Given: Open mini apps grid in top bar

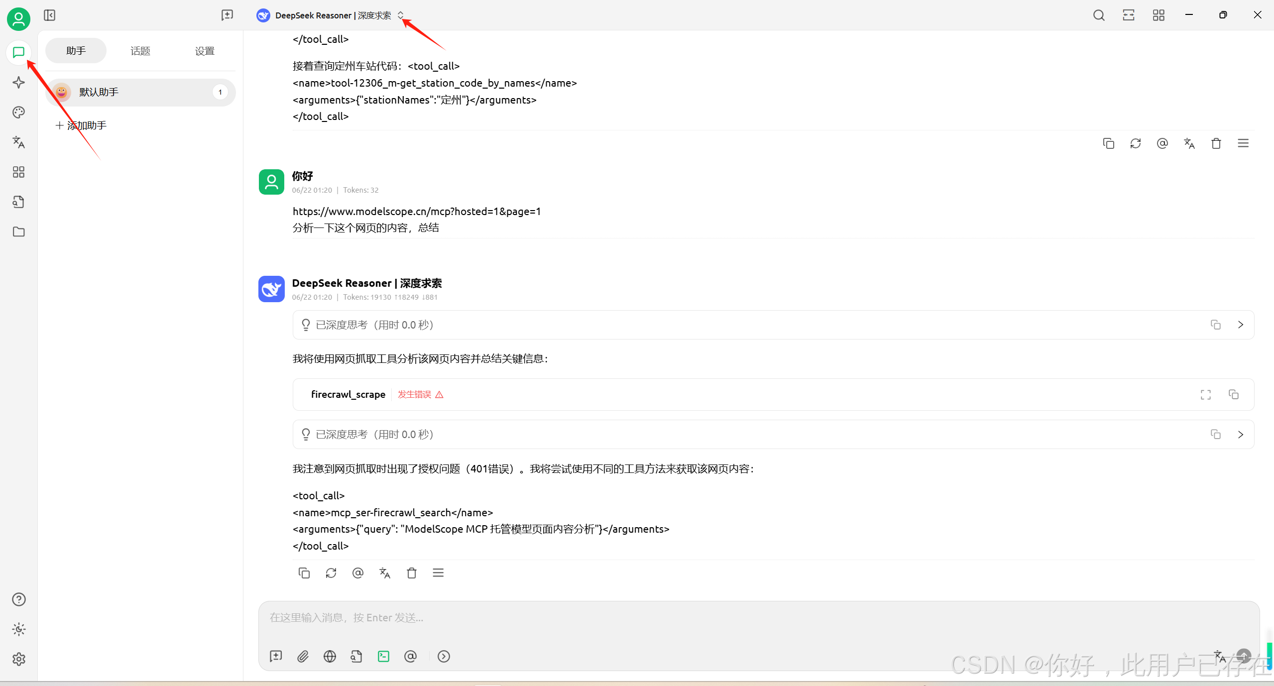Looking at the screenshot, I should click(1158, 15).
